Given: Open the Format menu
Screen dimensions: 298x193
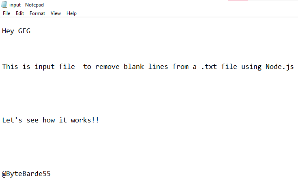Looking at the screenshot, I should [x=37, y=13].
